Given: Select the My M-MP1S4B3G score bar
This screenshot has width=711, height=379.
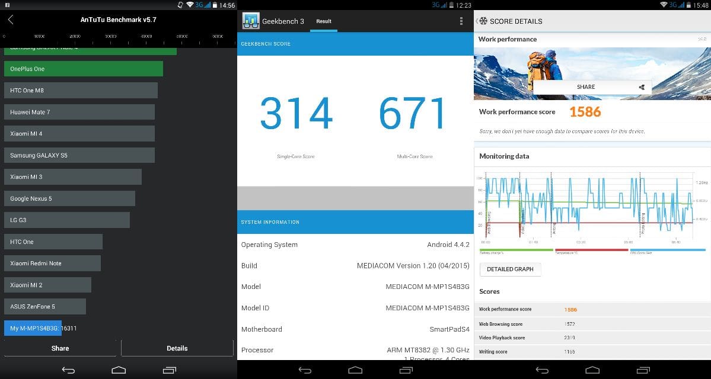Looking at the screenshot, I should coord(33,328).
